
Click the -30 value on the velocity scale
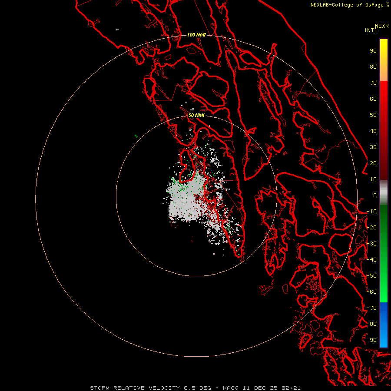[x=371, y=244]
